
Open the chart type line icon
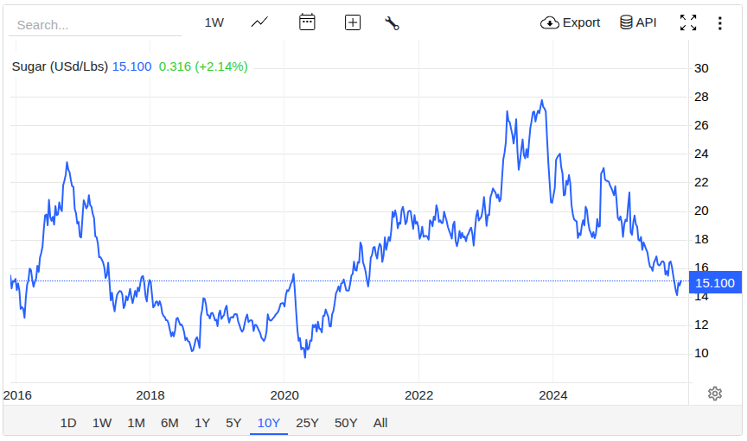click(259, 22)
